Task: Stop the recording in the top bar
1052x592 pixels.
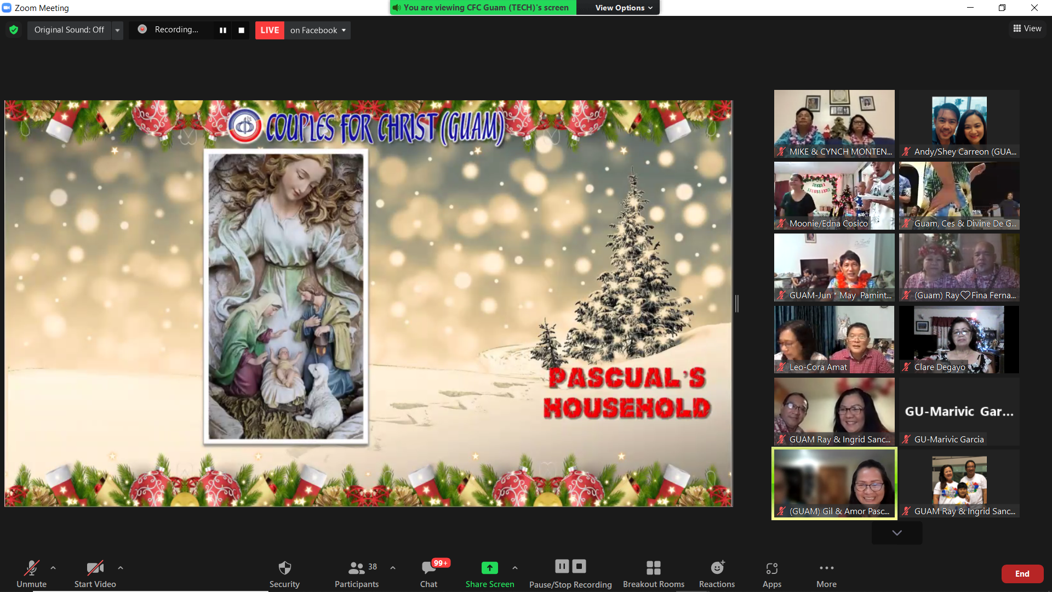Action: 241,30
